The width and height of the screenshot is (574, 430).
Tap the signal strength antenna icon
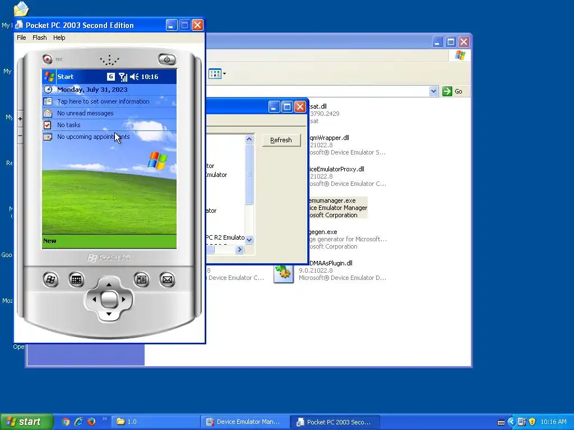tap(123, 76)
